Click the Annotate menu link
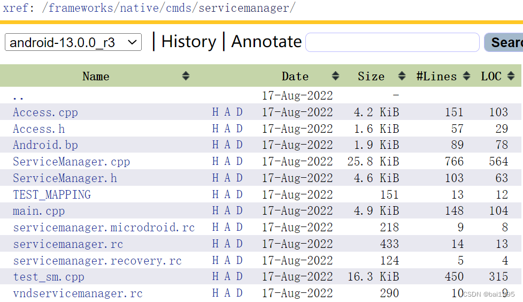The image size is (523, 302). (x=266, y=42)
